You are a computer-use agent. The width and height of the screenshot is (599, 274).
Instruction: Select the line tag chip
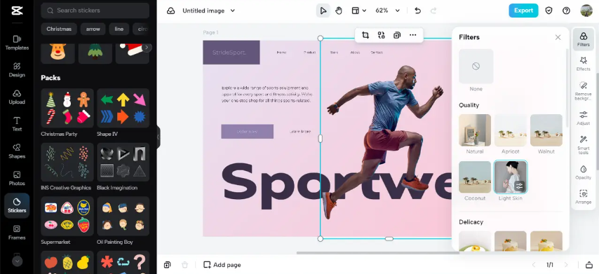(x=119, y=29)
